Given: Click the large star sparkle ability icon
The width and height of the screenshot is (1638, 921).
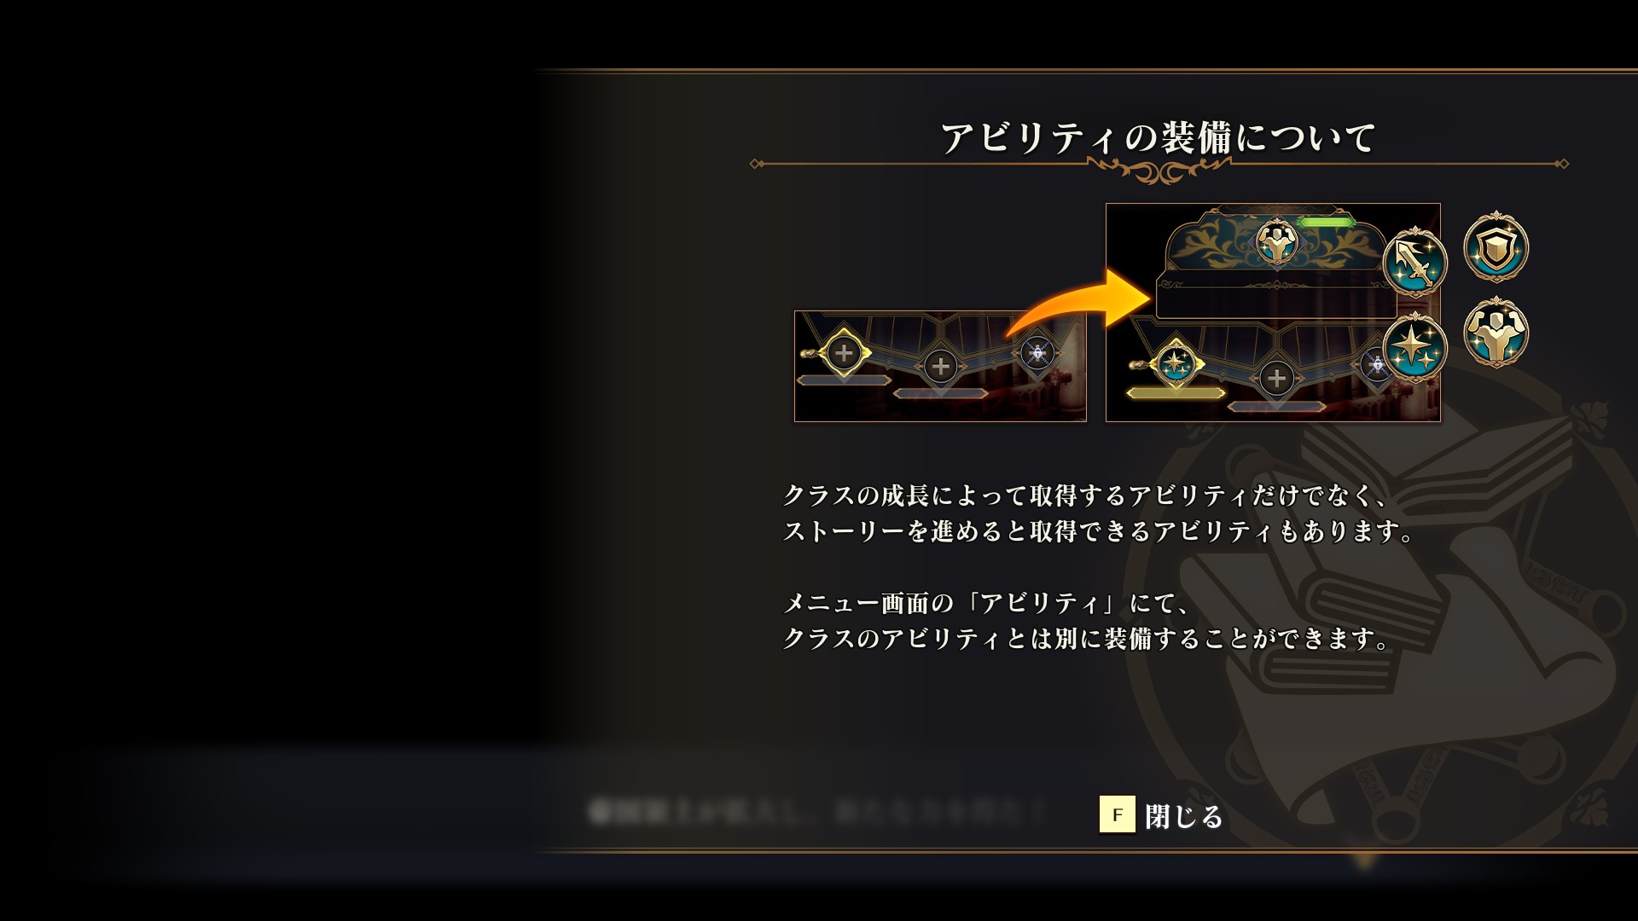Looking at the screenshot, I should click(1414, 348).
